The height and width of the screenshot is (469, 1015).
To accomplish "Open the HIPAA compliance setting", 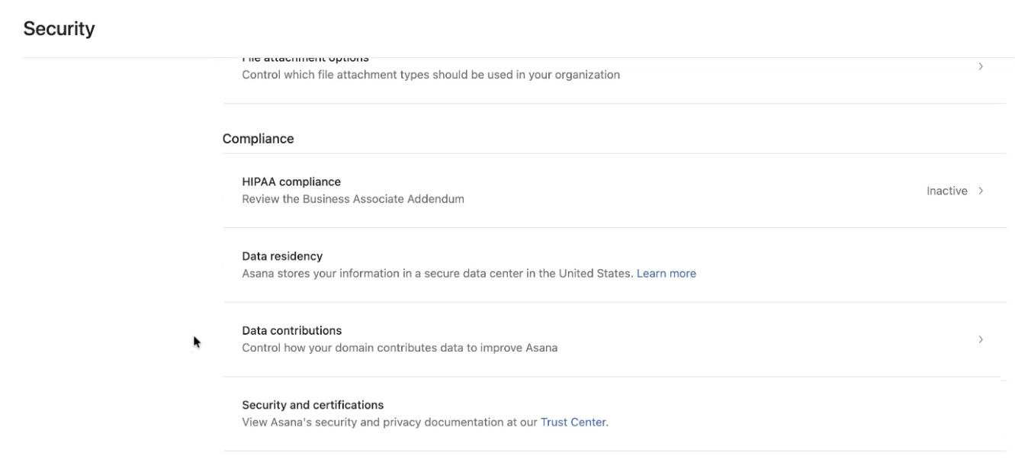I will pyautogui.click(x=615, y=191).
